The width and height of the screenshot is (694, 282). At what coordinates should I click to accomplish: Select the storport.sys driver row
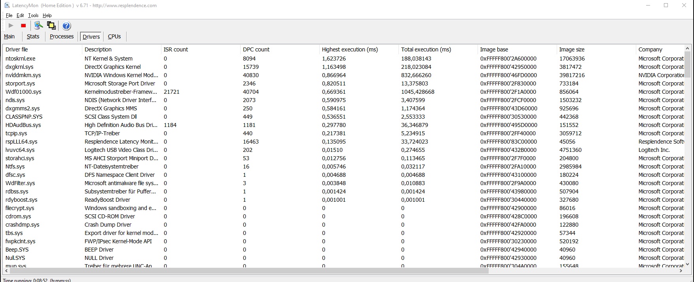click(344, 83)
